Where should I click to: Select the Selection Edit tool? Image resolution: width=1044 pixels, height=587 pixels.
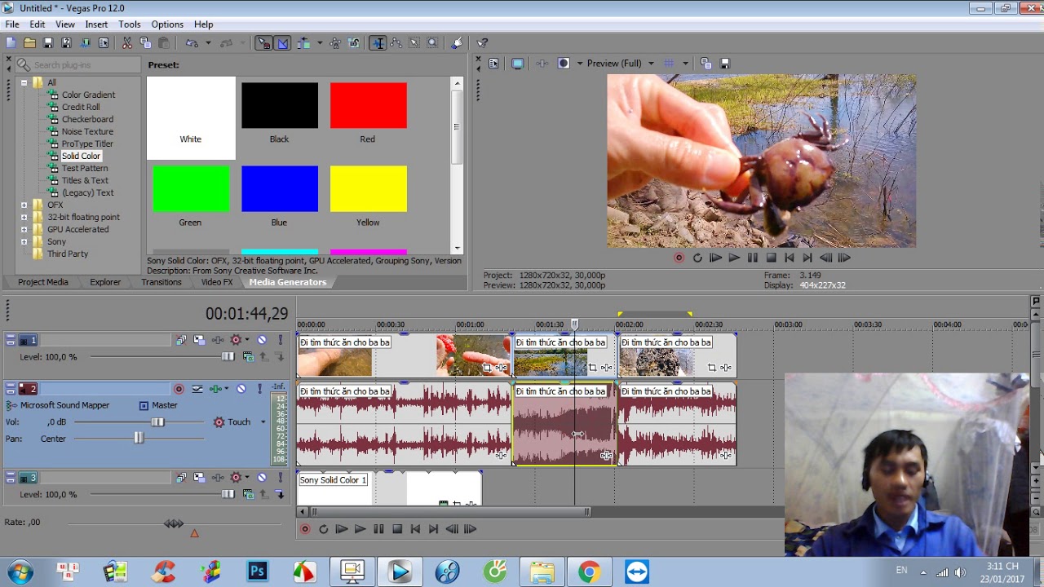[x=414, y=43]
